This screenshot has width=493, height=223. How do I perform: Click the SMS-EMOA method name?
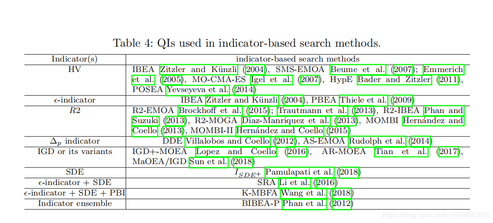300,69
